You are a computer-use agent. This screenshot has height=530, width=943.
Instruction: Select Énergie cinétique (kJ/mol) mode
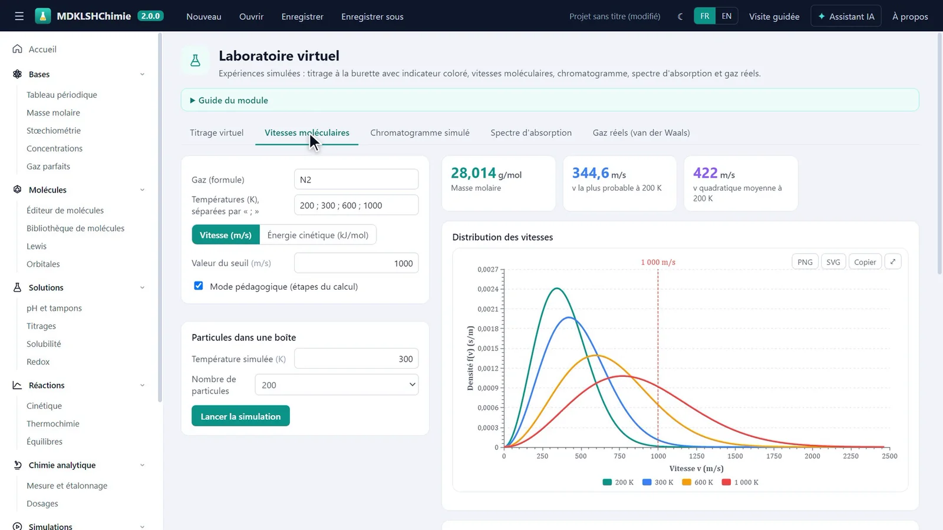(x=318, y=235)
